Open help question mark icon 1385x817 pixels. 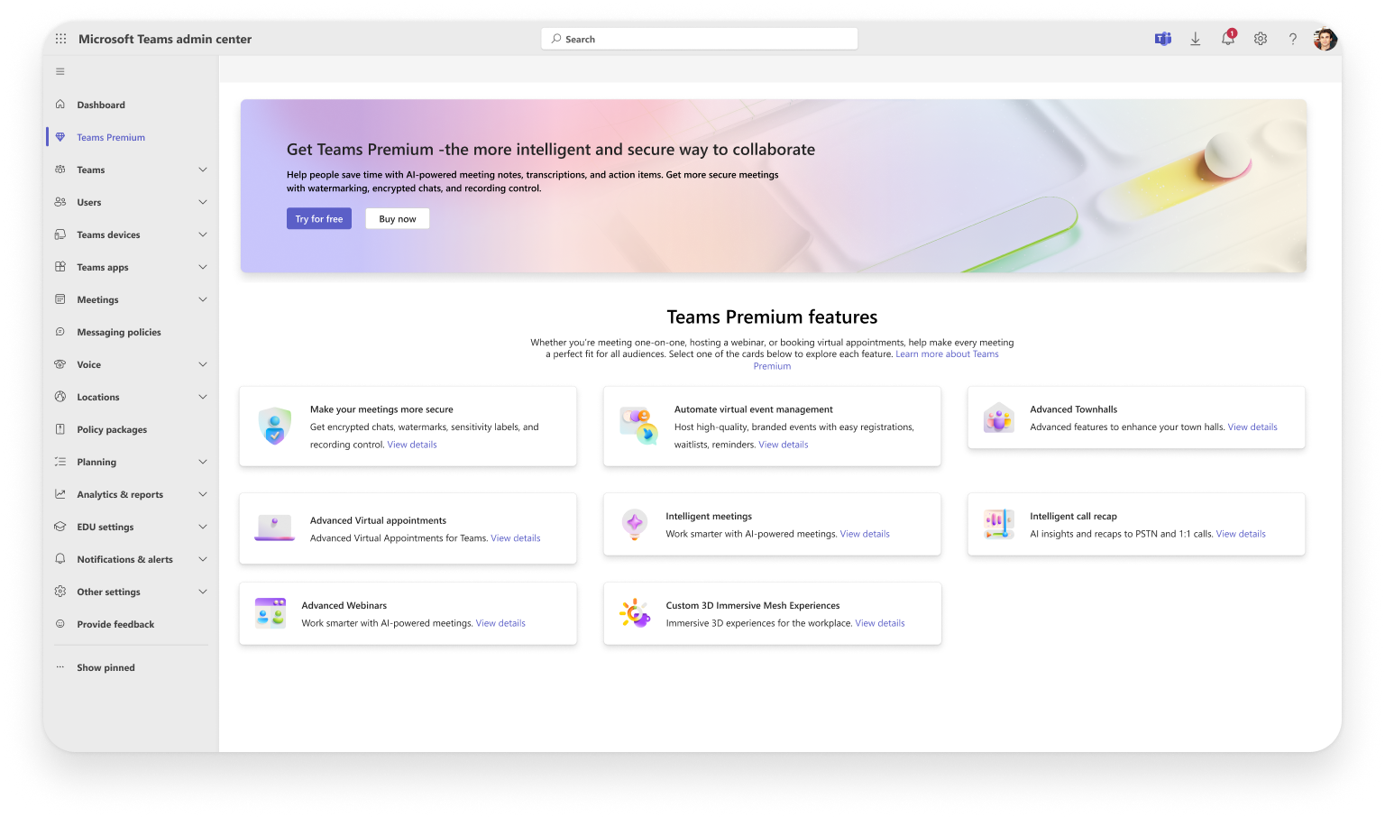[x=1293, y=39]
